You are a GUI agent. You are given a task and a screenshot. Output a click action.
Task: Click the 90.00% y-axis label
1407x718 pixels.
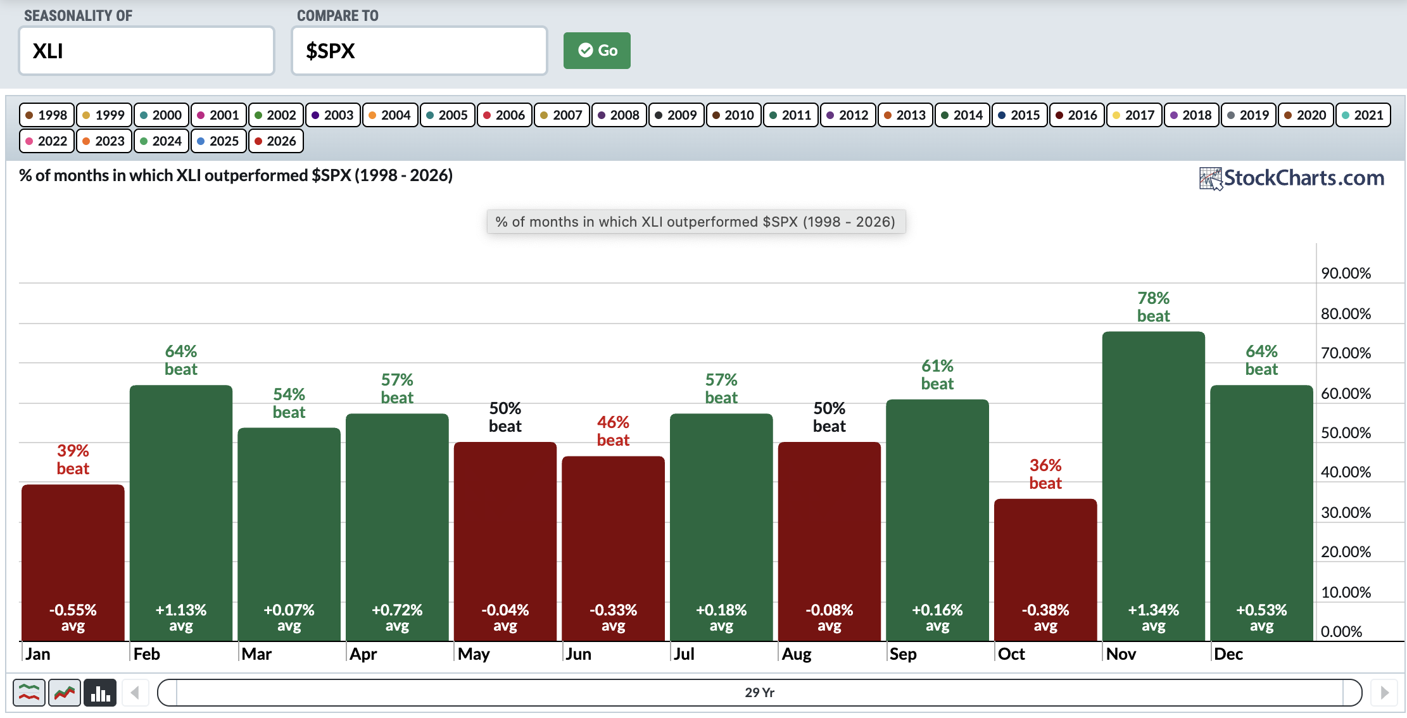pyautogui.click(x=1346, y=274)
